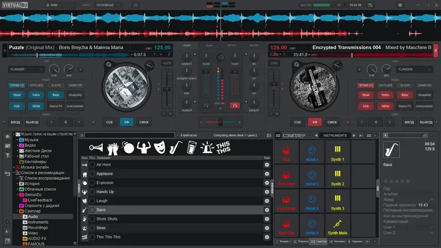Screen dimensions: 441x248
Task: Open right deck FLANGER effect dropdown
Action: [414, 69]
